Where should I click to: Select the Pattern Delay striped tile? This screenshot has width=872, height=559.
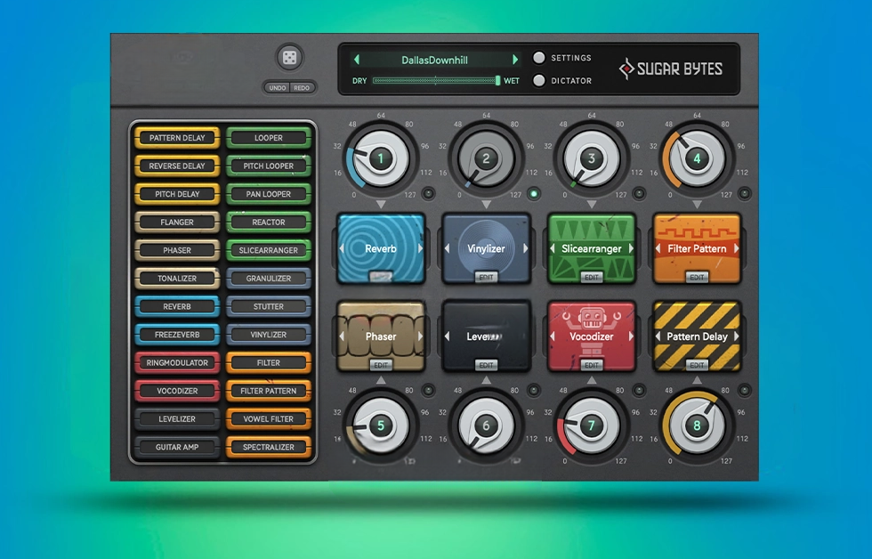pyautogui.click(x=697, y=336)
